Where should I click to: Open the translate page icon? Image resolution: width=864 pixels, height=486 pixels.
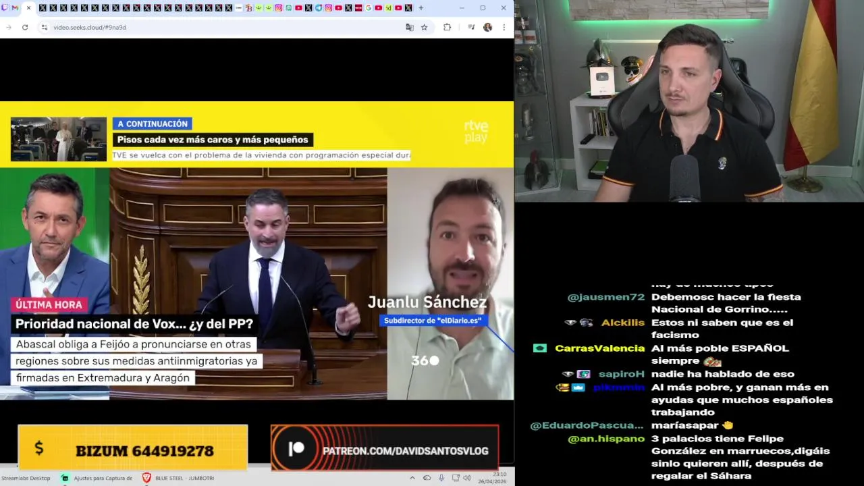pyautogui.click(x=409, y=27)
